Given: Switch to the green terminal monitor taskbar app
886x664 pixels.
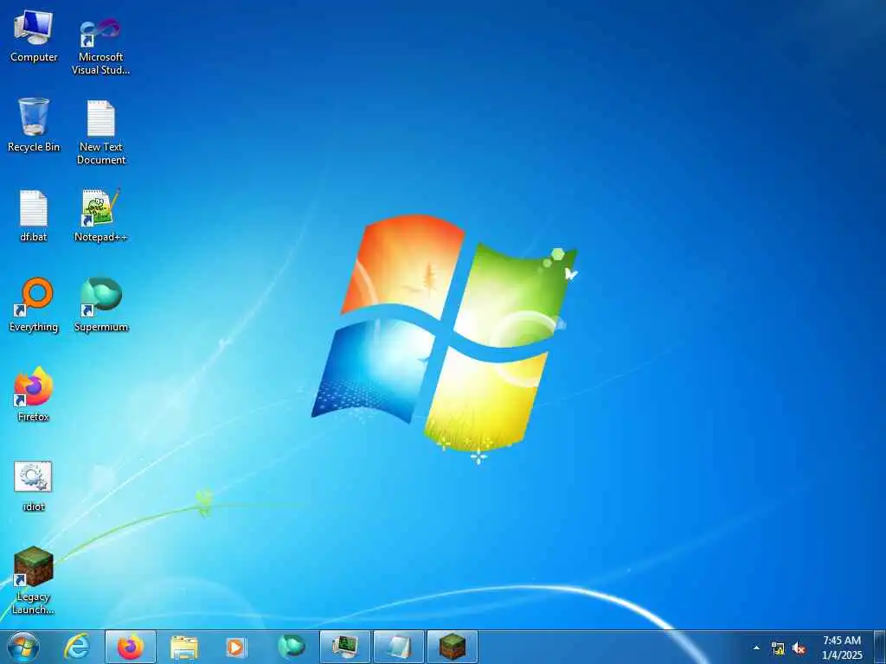Looking at the screenshot, I should pyautogui.click(x=344, y=647).
